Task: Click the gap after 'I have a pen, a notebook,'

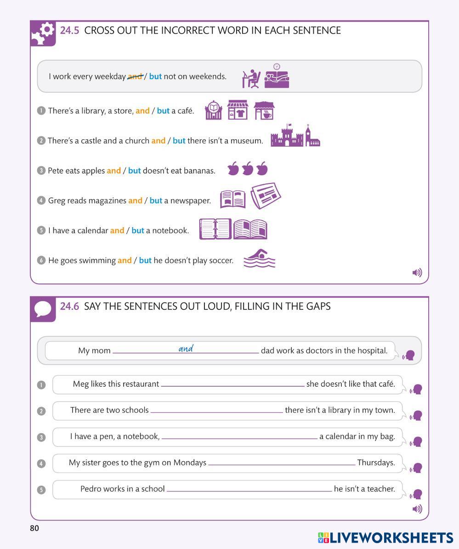Action: (x=239, y=436)
